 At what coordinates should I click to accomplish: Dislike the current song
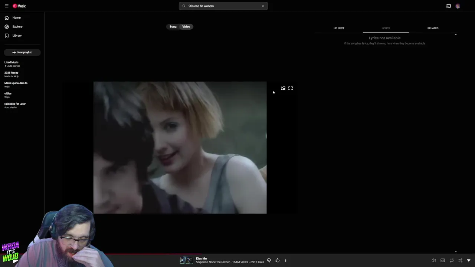click(x=269, y=260)
